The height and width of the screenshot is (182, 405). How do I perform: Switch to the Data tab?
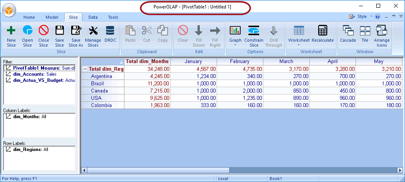click(93, 17)
